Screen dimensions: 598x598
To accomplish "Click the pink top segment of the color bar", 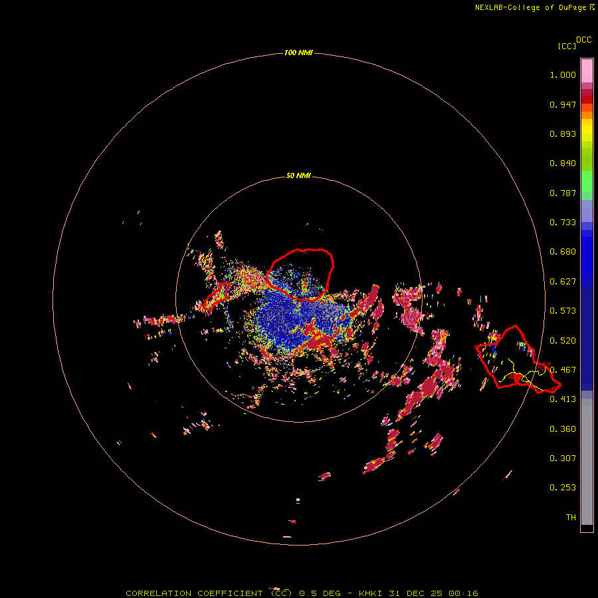I will point(587,71).
